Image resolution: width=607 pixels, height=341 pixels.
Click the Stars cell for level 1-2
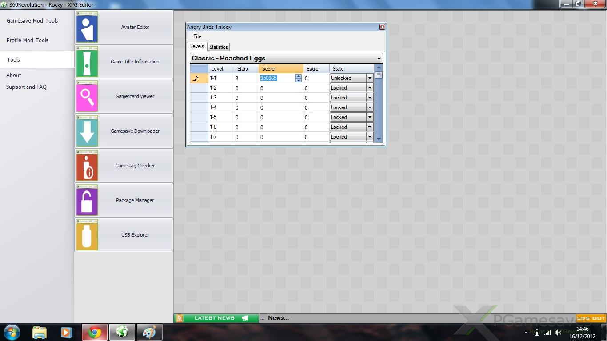click(246, 88)
